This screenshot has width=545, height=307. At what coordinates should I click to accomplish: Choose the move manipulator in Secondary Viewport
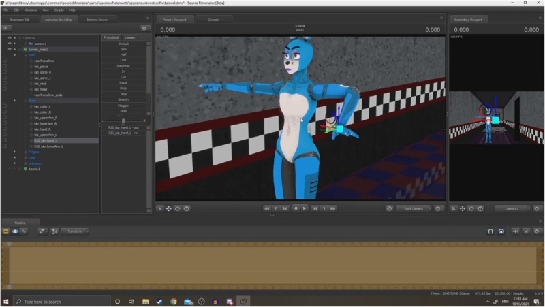click(x=463, y=209)
